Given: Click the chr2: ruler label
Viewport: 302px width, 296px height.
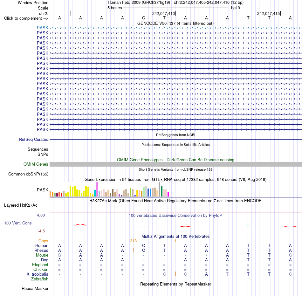Looking at the screenshot, I should coord(44,13).
